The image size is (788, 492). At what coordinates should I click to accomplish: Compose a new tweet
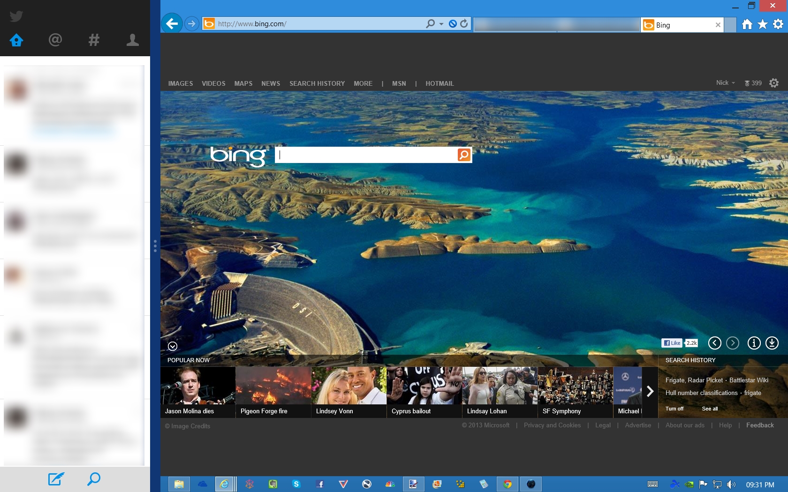[x=56, y=479]
